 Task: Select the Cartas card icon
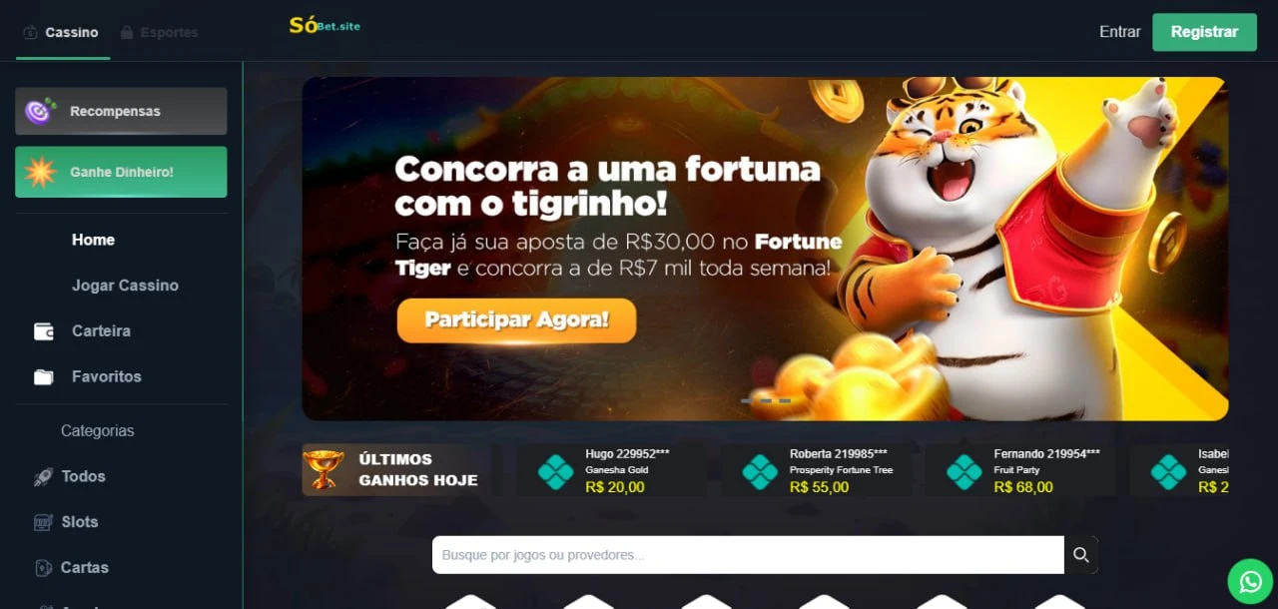click(43, 568)
